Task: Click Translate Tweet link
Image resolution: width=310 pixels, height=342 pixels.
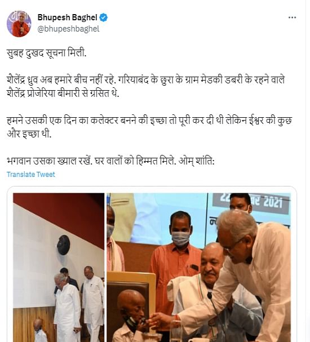Action: tap(31, 175)
